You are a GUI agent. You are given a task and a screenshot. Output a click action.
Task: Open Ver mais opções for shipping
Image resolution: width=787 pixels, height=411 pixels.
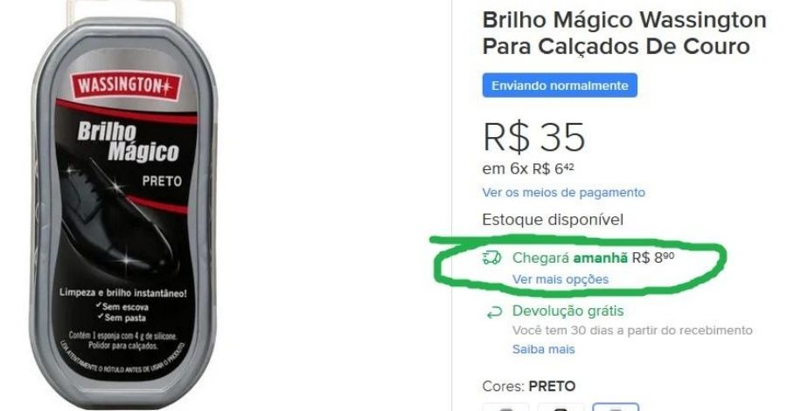[x=561, y=279]
